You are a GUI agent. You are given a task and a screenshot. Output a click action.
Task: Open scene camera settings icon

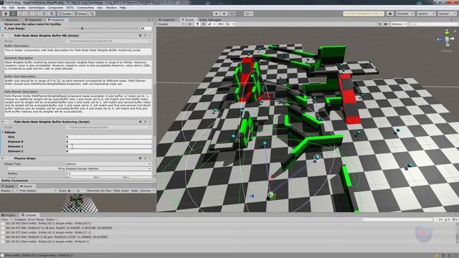(x=386, y=24)
